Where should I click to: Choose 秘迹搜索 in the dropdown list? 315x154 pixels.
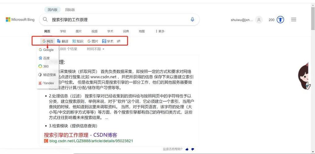point(47,75)
